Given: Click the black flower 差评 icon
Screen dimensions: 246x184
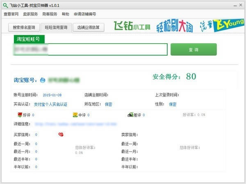Looking at the screenshot, I should (130, 115).
